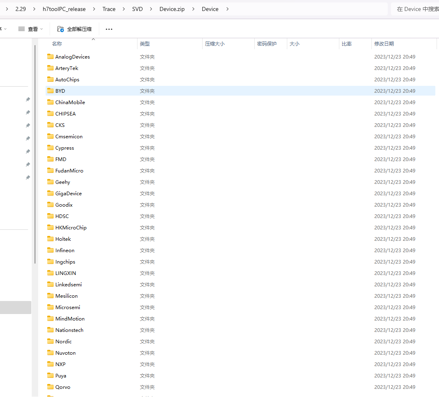Click the AutoChips folder icon

click(x=50, y=79)
